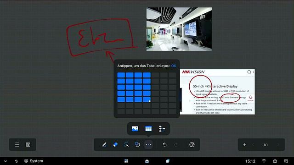
Task: Go to the next page arrow
Action: pyautogui.click(x=278, y=145)
